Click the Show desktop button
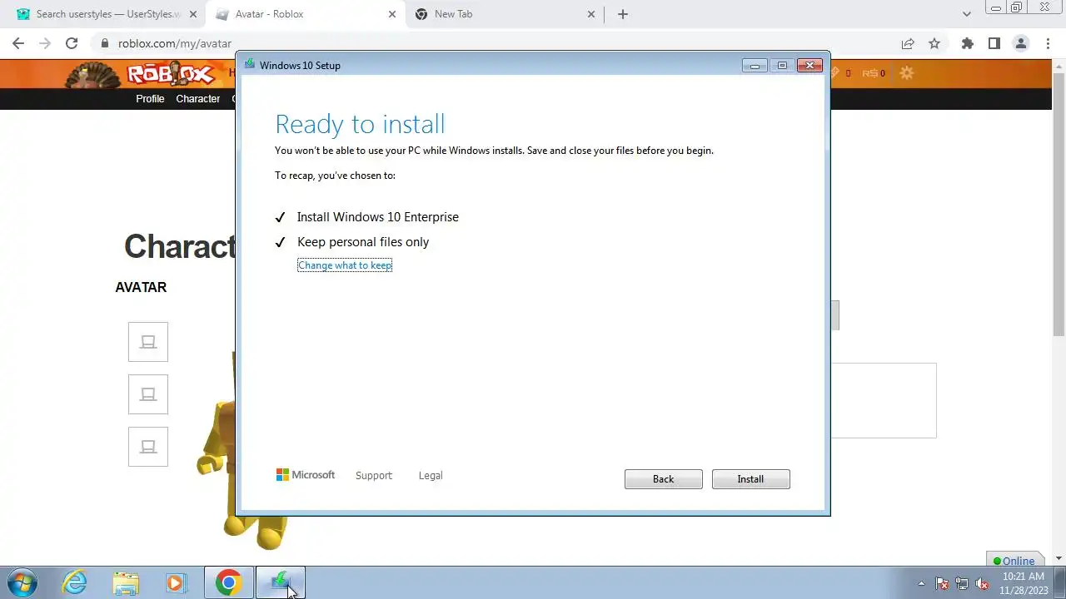Screen dimensions: 1066x599 pyautogui.click(x=1059, y=583)
